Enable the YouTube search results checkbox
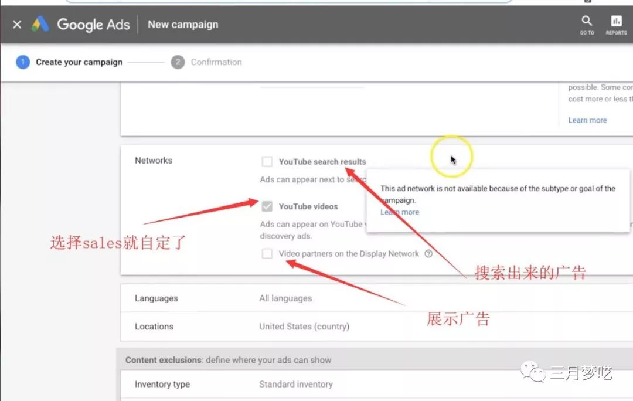Image resolution: width=633 pixels, height=401 pixels. 267,162
